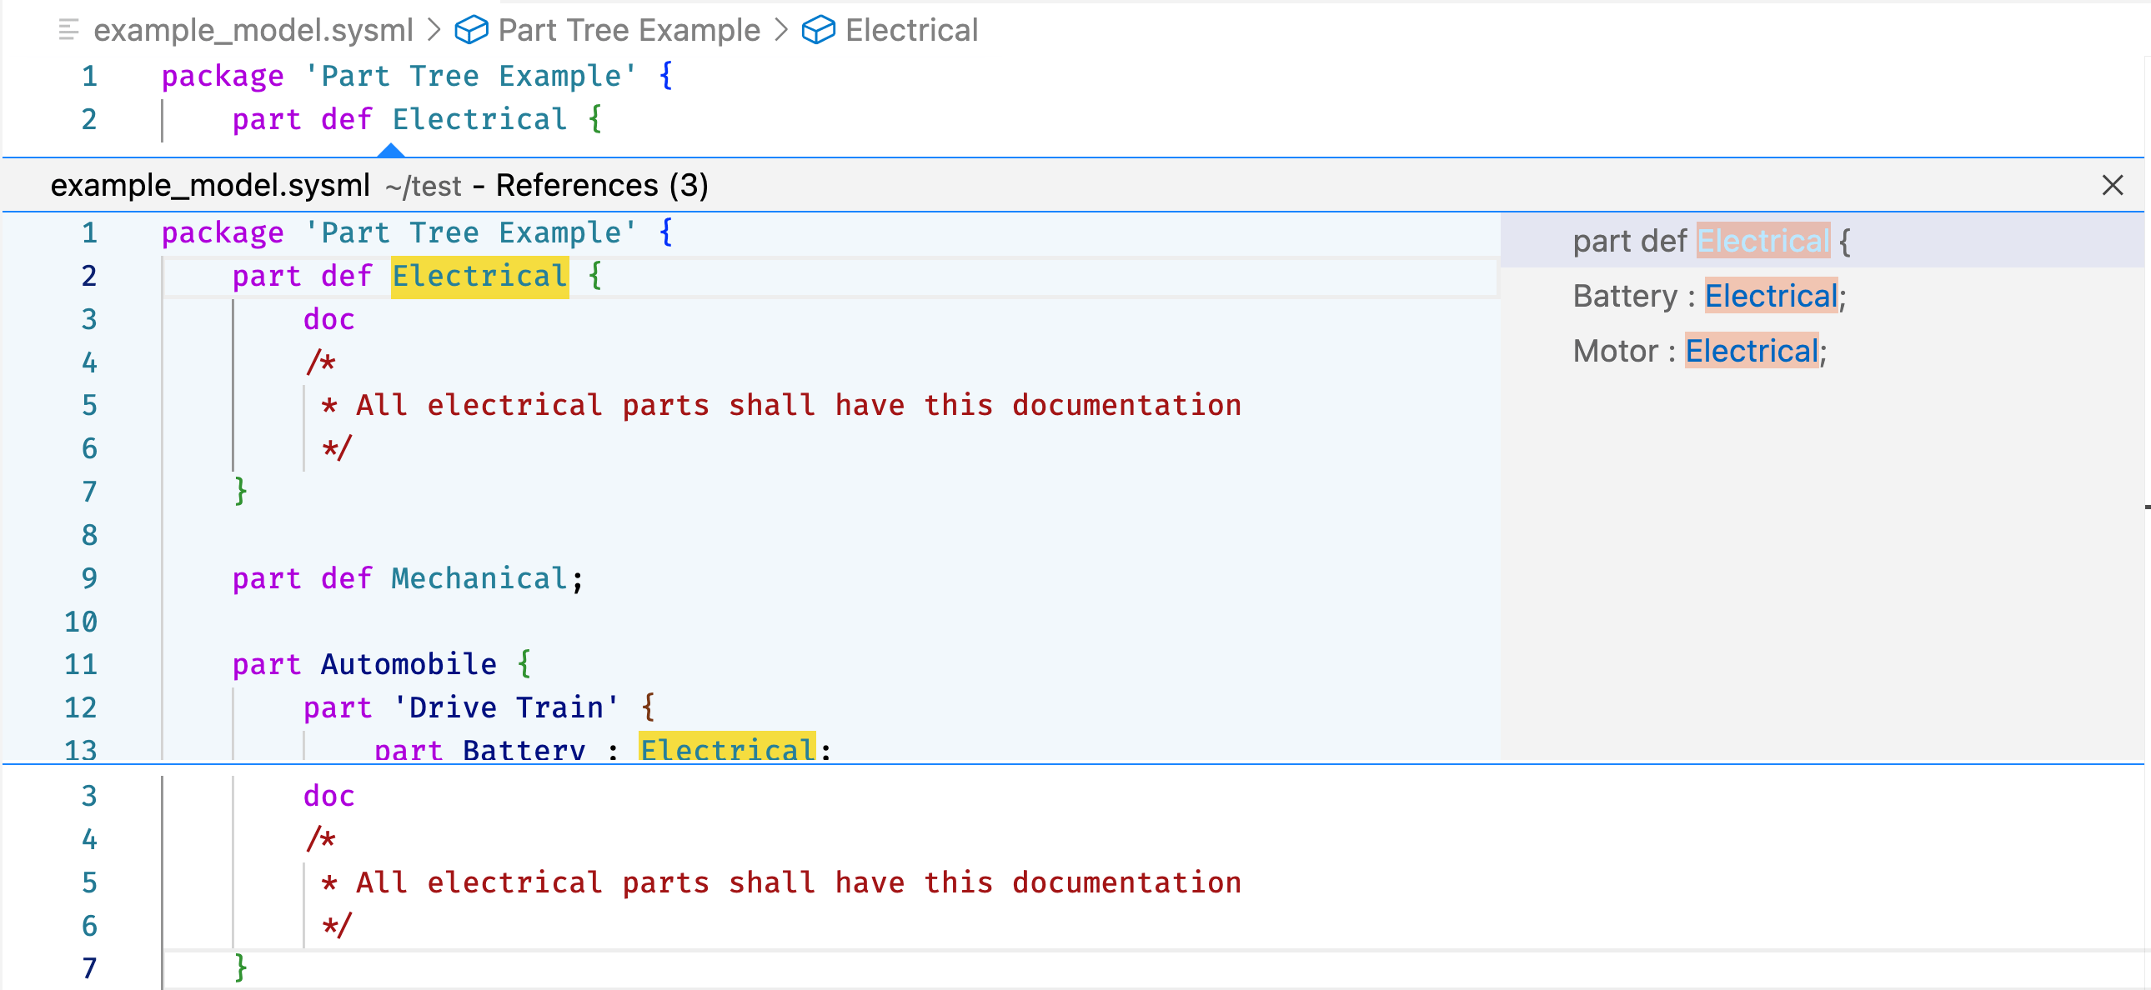Click 'doc' keyword on peek line 3
2151x990 pixels.
[329, 320]
